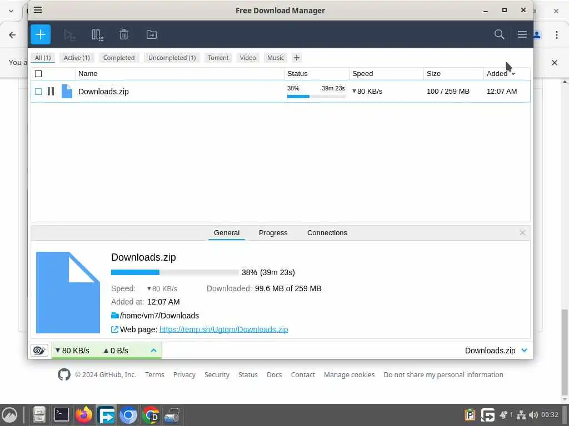Click the 12:07 AM added time cell
This screenshot has width=569, height=426.
502,92
